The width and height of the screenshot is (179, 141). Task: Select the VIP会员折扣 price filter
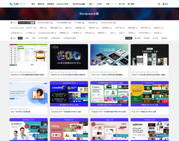[x=55, y=38]
